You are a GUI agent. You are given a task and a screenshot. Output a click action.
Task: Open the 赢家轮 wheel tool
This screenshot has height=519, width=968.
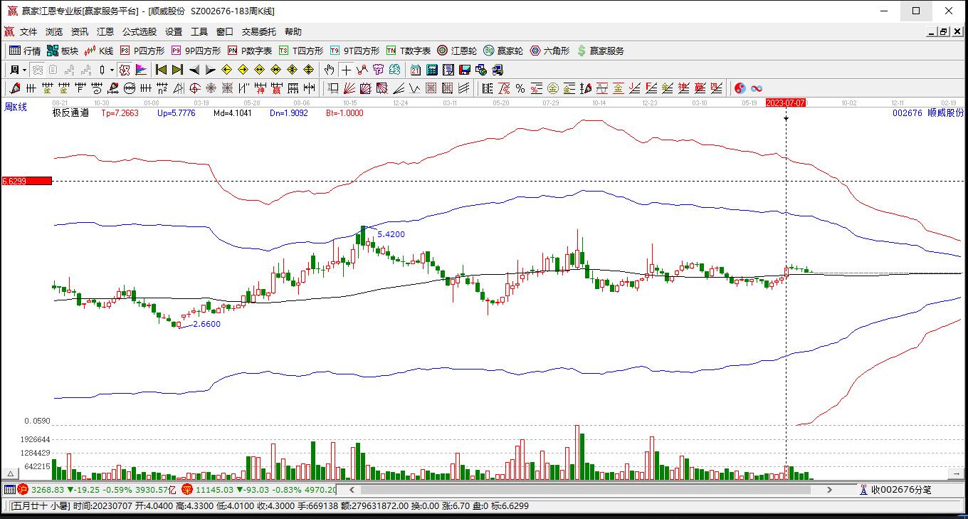click(x=503, y=51)
